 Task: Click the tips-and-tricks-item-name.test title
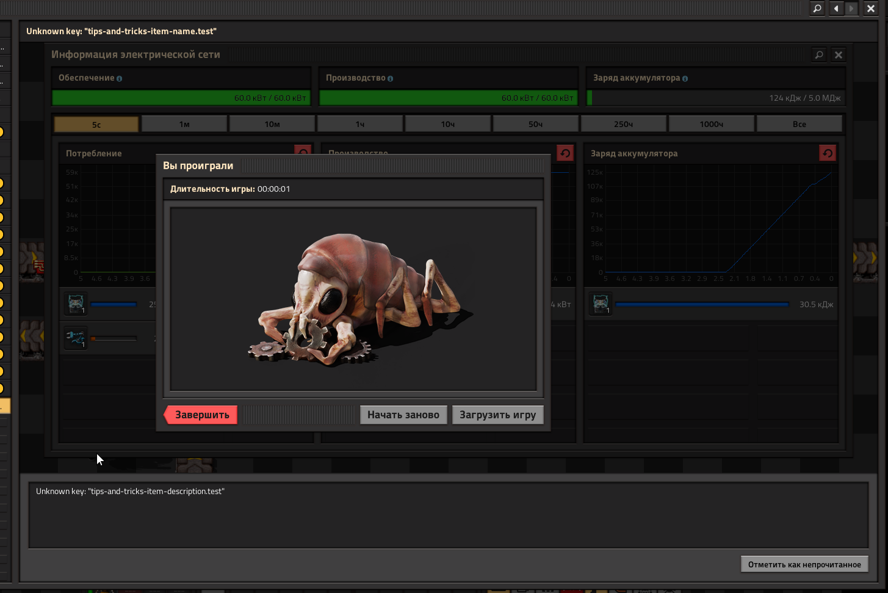coord(121,31)
